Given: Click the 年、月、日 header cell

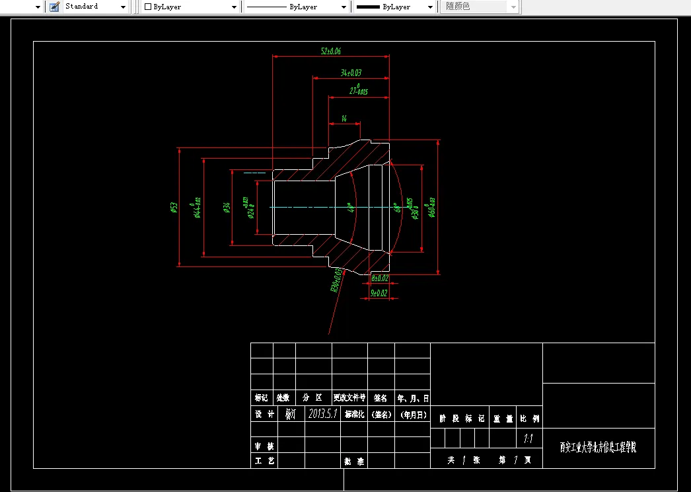Looking at the screenshot, I should click(x=413, y=399).
